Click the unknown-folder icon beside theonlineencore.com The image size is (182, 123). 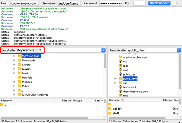pyautogui.click(x=120, y=91)
